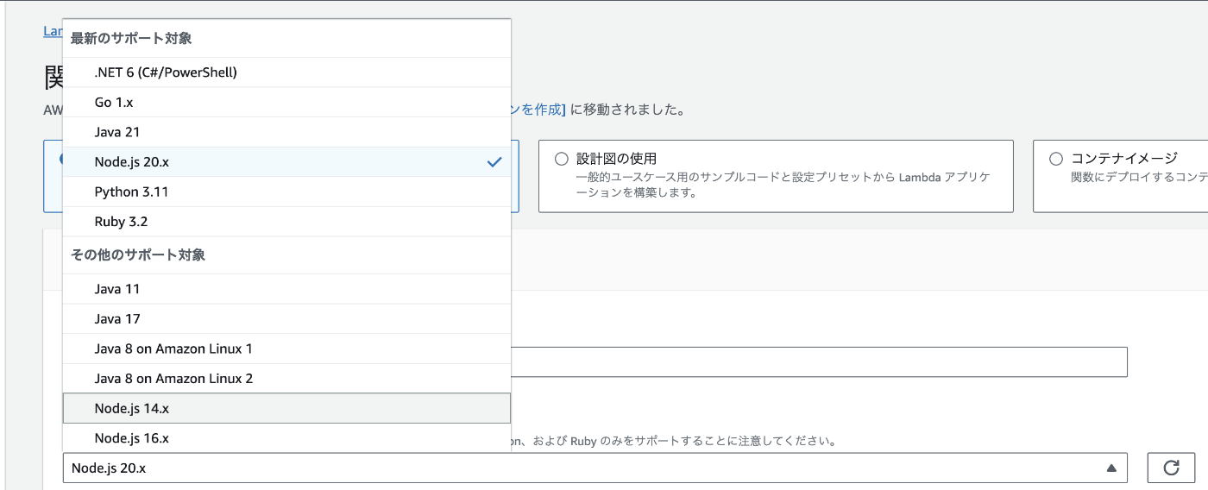1208x490 pixels.
Task: Select the 設計図の使用 radio button
Action: [562, 159]
